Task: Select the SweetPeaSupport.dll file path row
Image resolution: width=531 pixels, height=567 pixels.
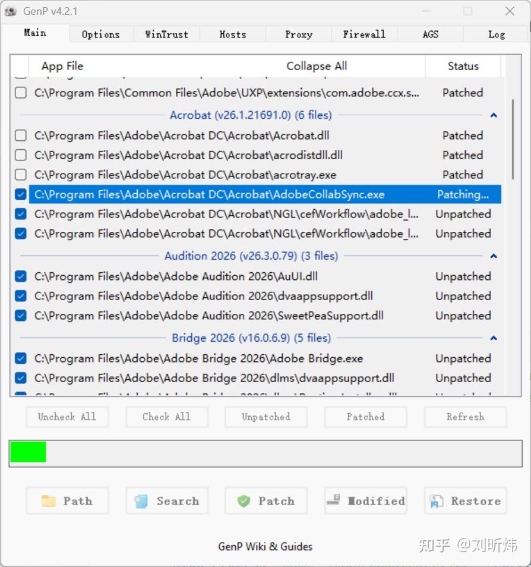Action: [x=209, y=316]
